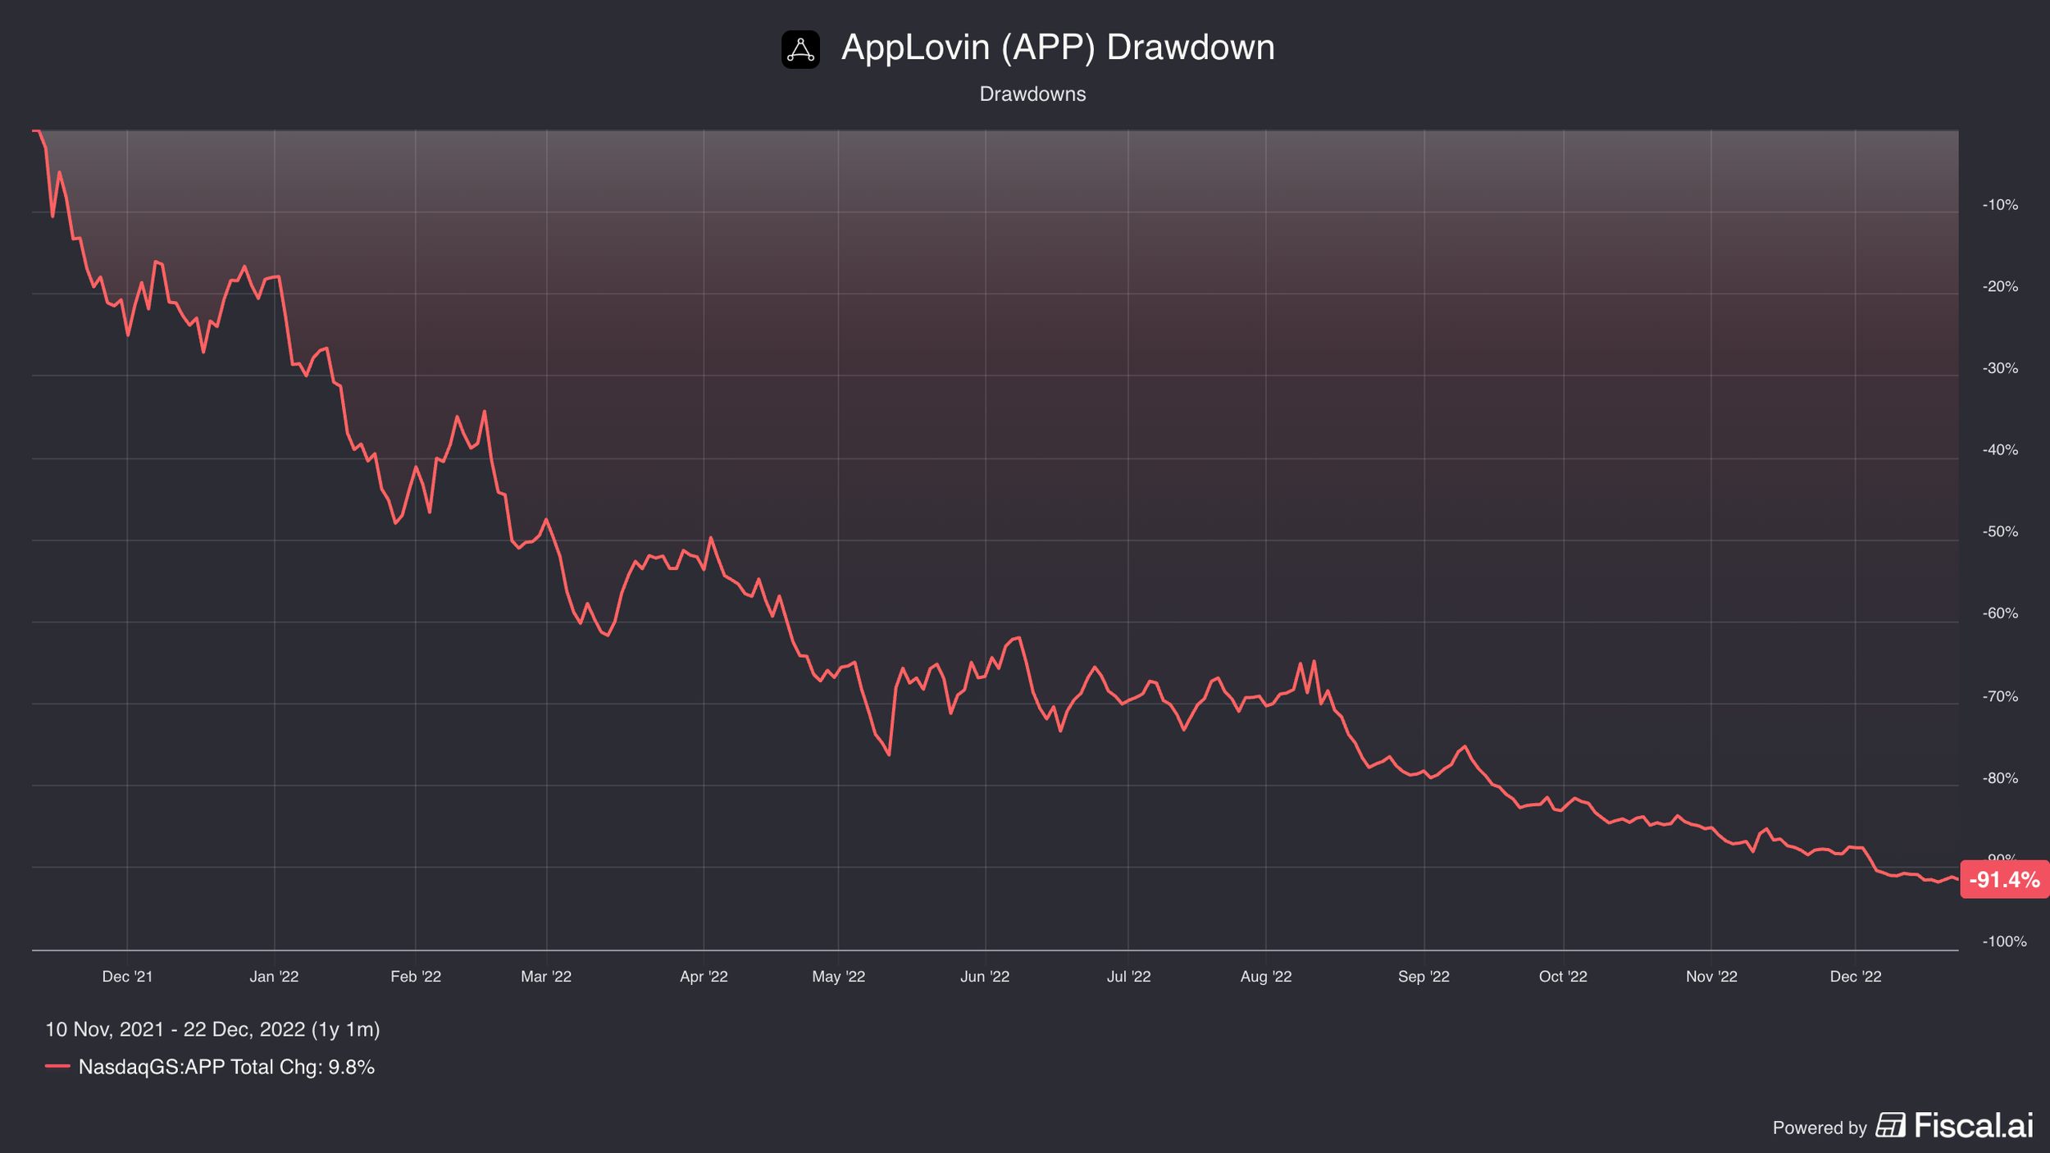2050x1153 pixels.
Task: Select the "AppLovin (APP) Drawdown" chart title
Action: pos(1058,48)
